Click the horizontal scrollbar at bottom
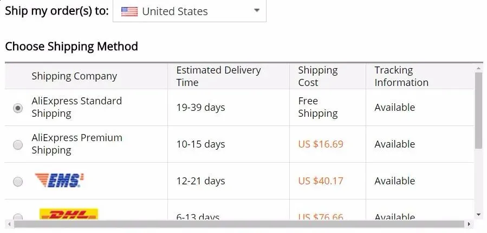 (238, 224)
